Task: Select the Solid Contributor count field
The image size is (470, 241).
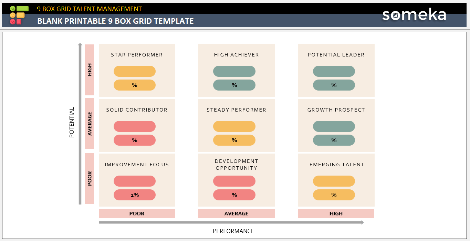Action: pyautogui.click(x=135, y=126)
